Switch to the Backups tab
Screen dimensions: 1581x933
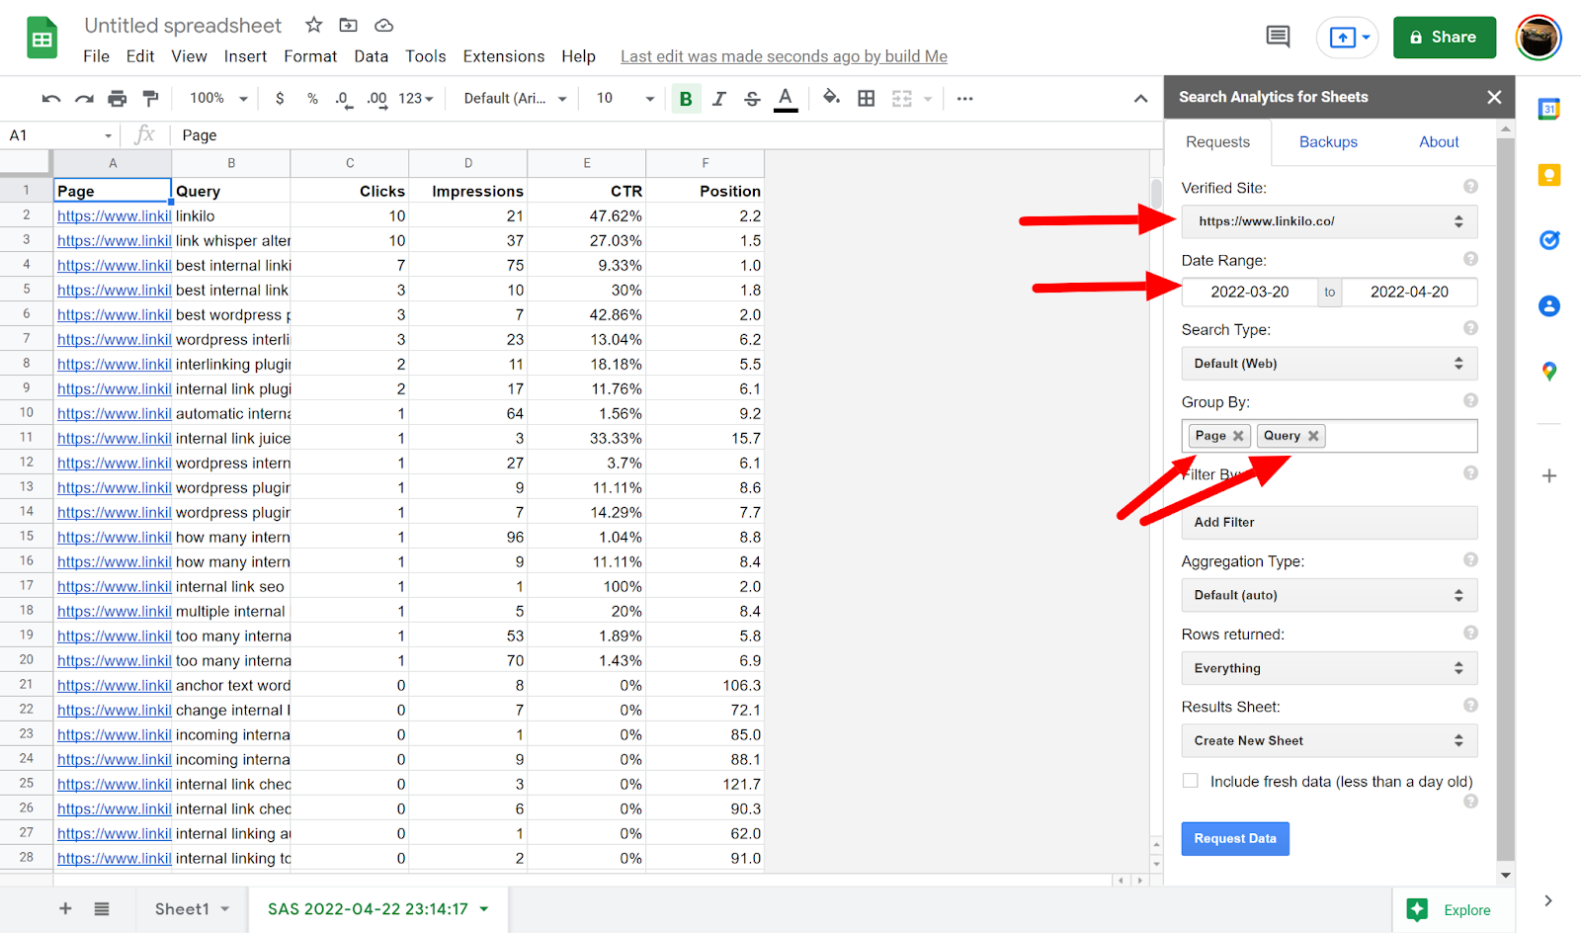[x=1328, y=142]
